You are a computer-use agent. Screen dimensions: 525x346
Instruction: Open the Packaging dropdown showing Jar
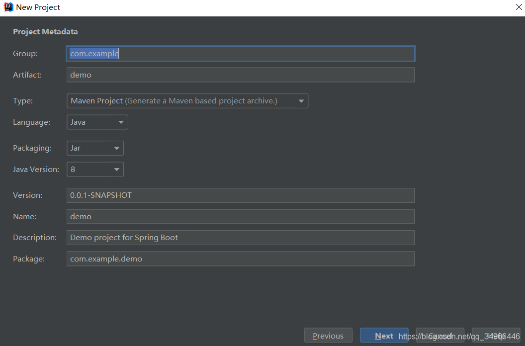[x=95, y=148]
